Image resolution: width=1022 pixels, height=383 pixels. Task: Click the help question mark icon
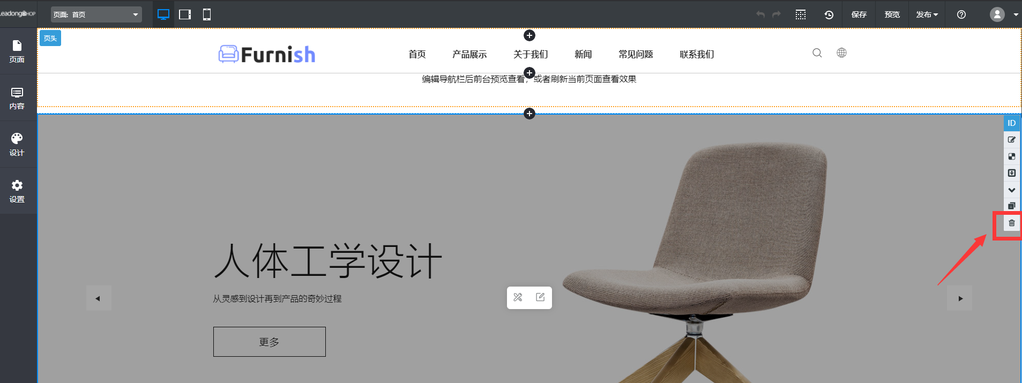pyautogui.click(x=961, y=14)
